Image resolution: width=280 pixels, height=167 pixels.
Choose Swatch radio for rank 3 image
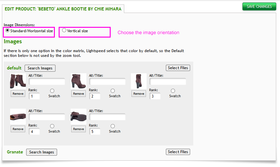[173, 91]
